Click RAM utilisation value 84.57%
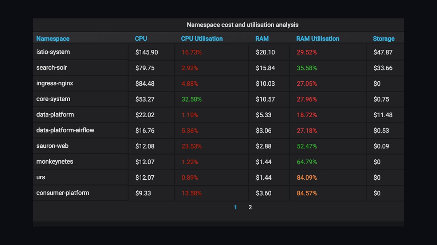The image size is (437, 245). click(x=307, y=193)
